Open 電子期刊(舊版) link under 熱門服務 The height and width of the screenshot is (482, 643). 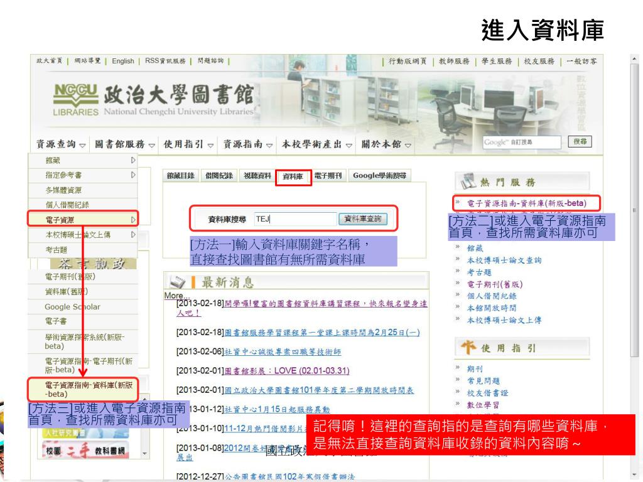[x=495, y=284]
